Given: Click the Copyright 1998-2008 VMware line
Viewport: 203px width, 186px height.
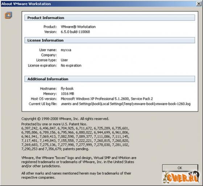Looking at the screenshot, I should click(x=65, y=119).
